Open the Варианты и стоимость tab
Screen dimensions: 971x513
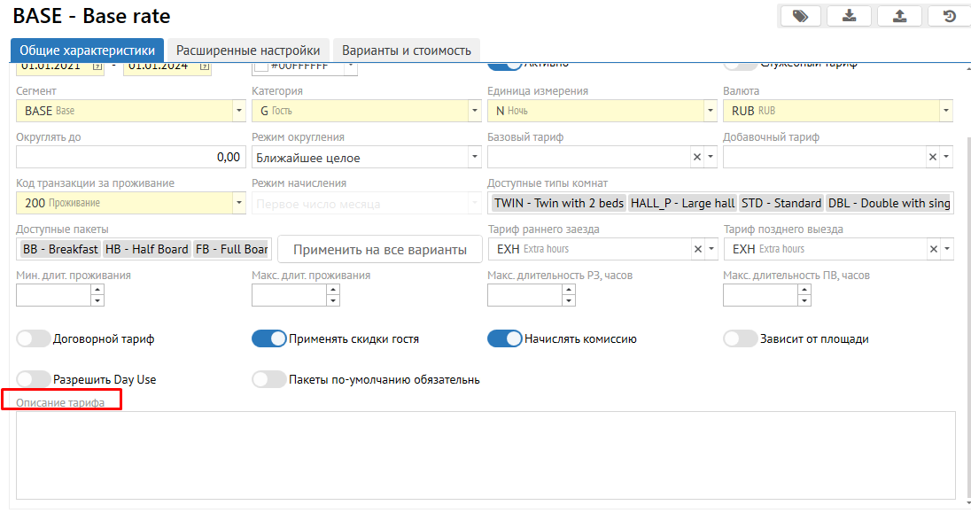point(407,51)
